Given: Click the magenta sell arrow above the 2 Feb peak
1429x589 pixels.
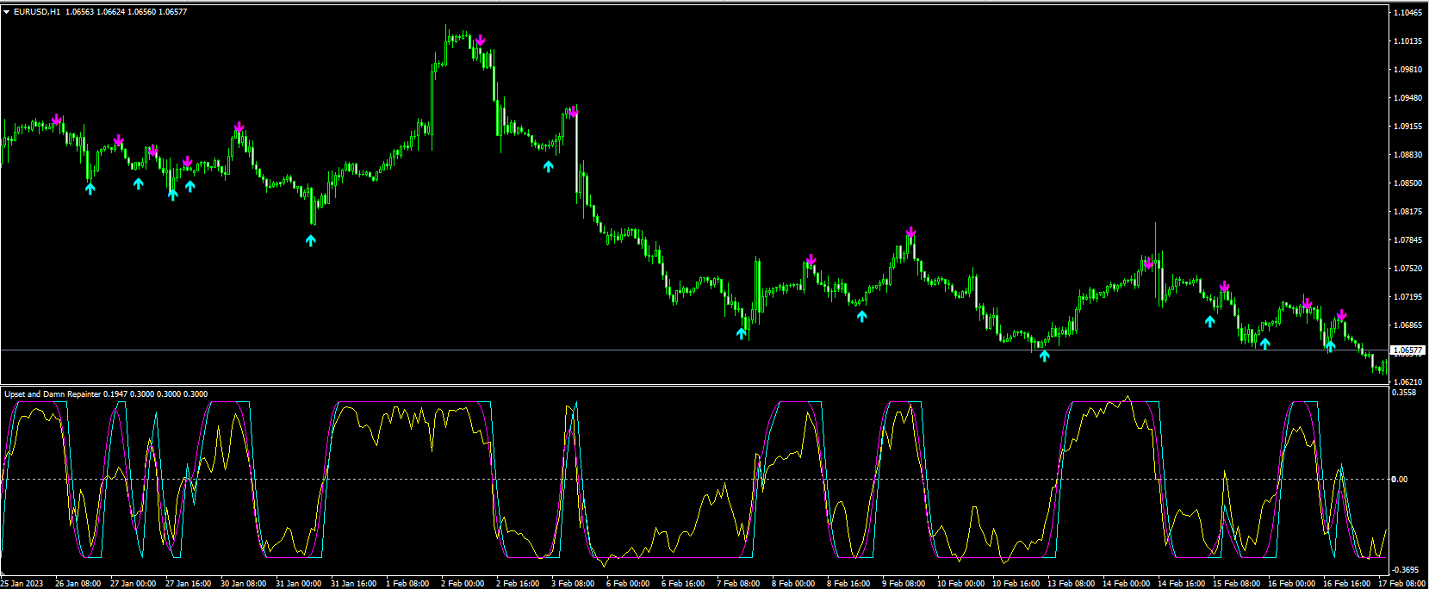Looking at the screenshot, I should [x=481, y=40].
